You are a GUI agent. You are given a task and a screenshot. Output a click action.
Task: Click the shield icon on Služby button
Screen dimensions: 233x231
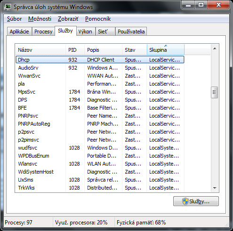tap(185, 201)
